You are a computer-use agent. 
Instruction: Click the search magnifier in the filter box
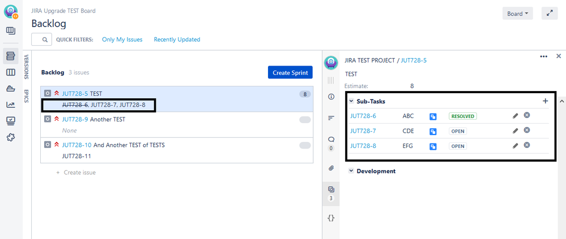click(x=45, y=40)
